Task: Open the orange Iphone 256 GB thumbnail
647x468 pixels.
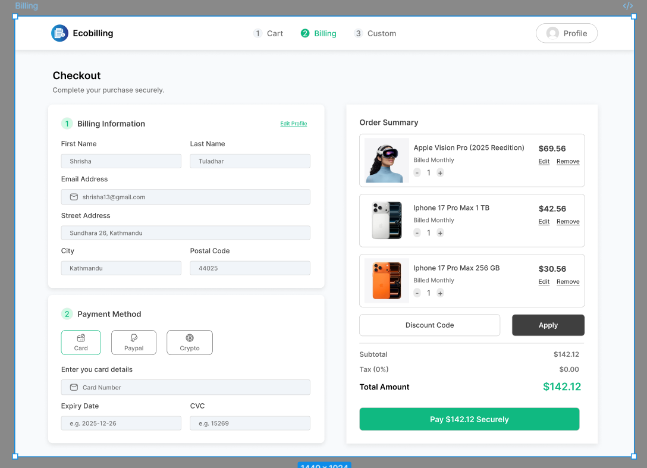Action: point(387,281)
